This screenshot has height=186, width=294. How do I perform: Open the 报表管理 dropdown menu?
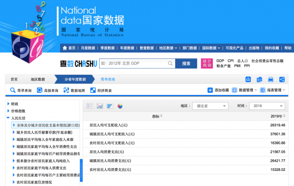tap(273, 90)
